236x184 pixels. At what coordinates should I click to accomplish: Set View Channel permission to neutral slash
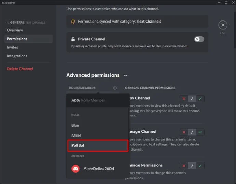point(192,99)
